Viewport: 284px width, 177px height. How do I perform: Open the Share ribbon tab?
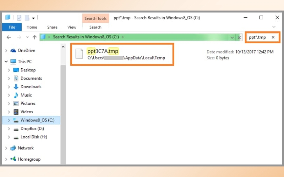pos(52,27)
